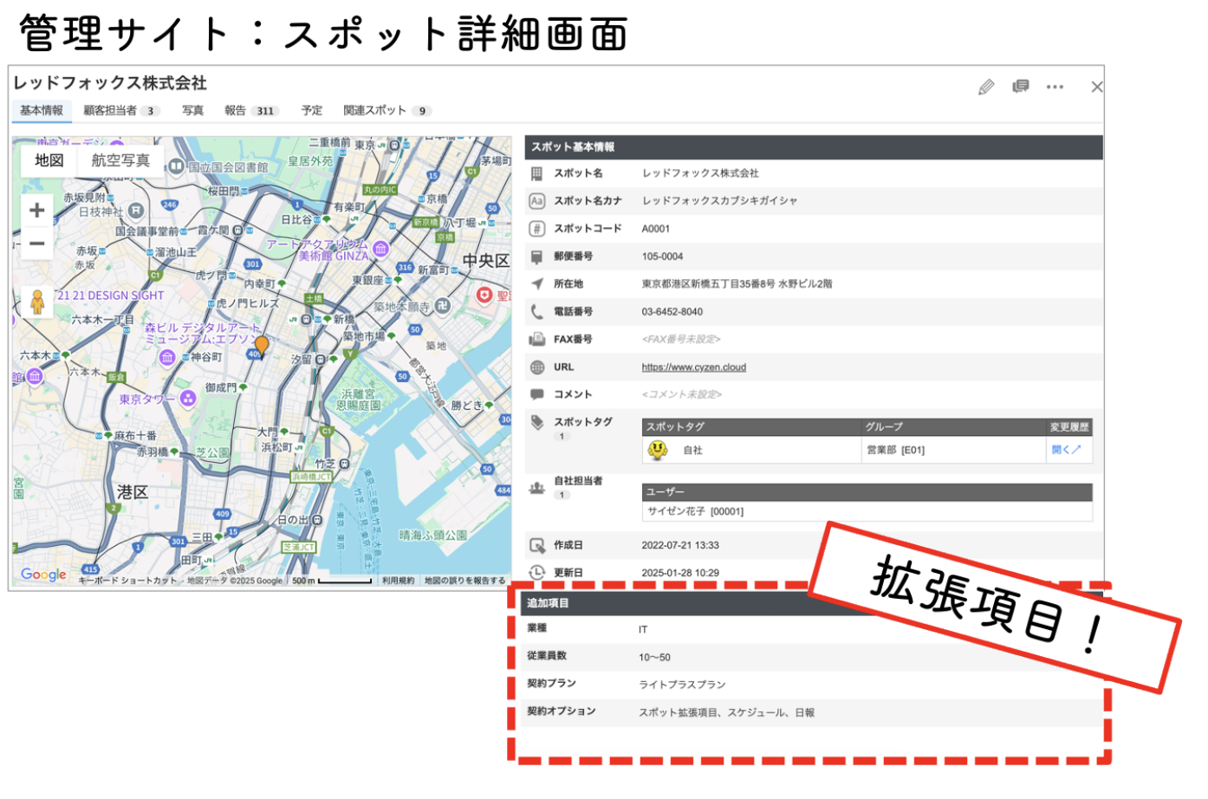1208x799 pixels.
Task: Select the address 東京都港区新橋五丁目 text
Action: (x=737, y=284)
